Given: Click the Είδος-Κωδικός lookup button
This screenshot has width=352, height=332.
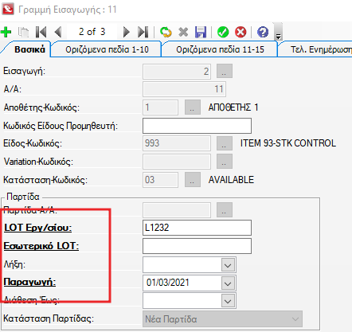Looking at the screenshot, I should pos(225,143).
